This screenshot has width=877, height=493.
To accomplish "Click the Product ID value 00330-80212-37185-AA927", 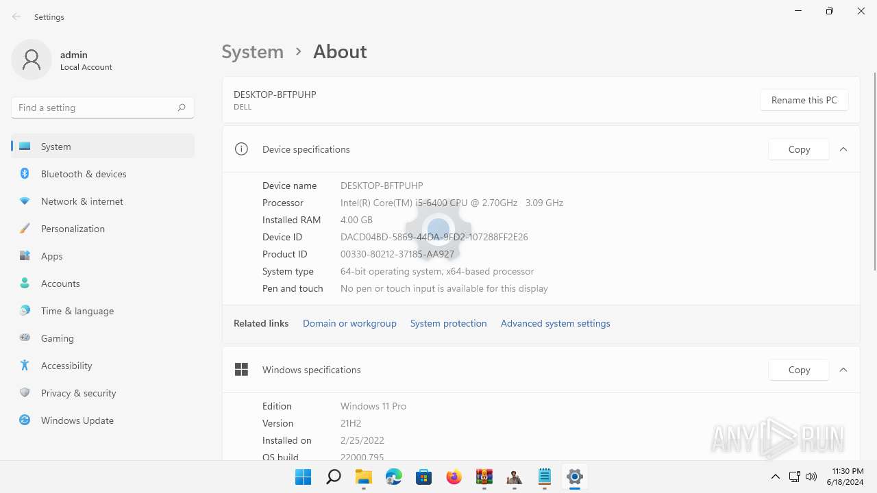I will (397, 254).
